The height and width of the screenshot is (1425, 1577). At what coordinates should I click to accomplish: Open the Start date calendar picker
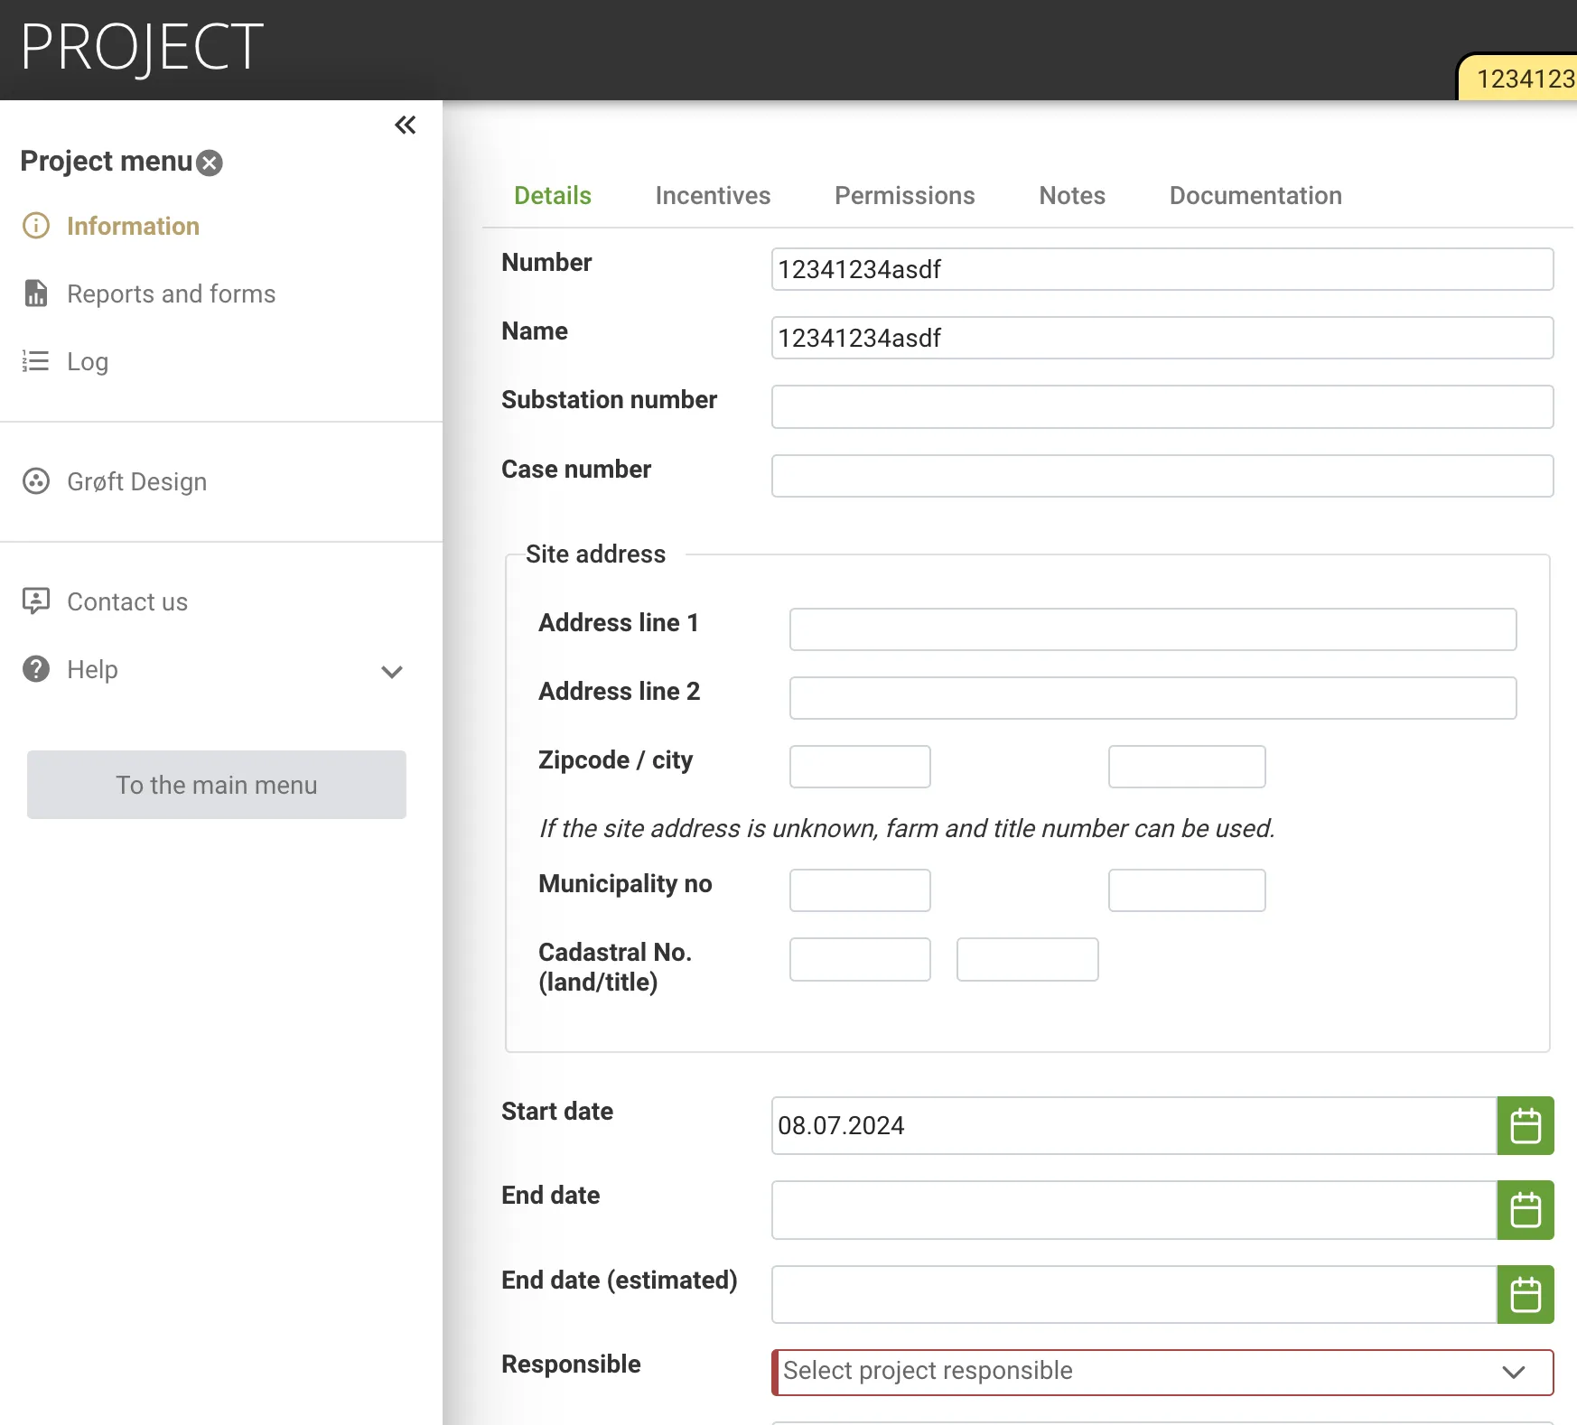pos(1526,1126)
